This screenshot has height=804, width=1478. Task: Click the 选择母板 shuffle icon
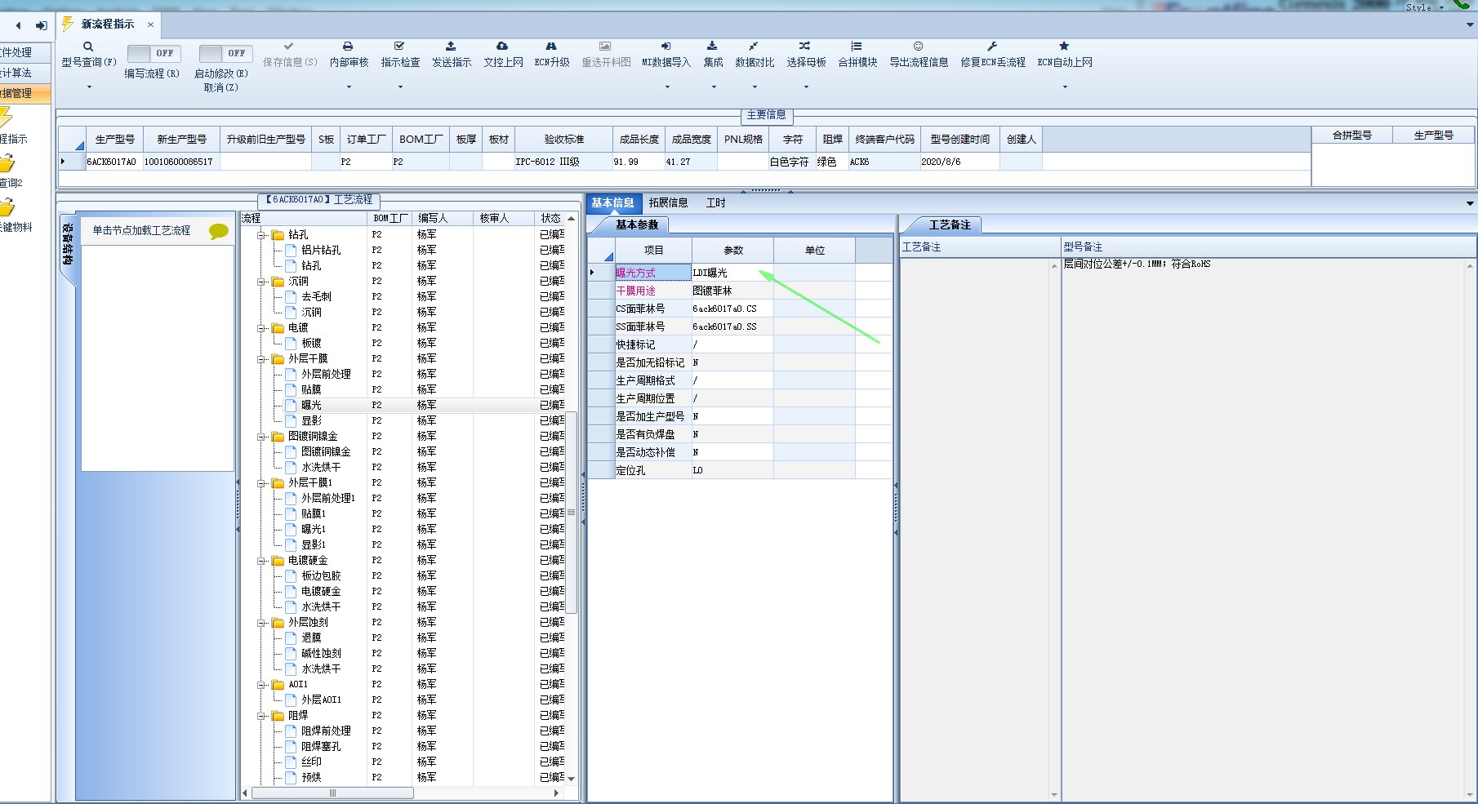tap(805, 47)
